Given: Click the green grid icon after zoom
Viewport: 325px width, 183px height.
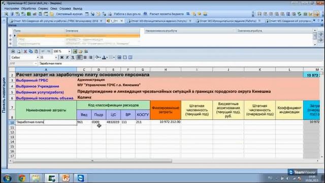Looking at the screenshot, I should [75, 51].
